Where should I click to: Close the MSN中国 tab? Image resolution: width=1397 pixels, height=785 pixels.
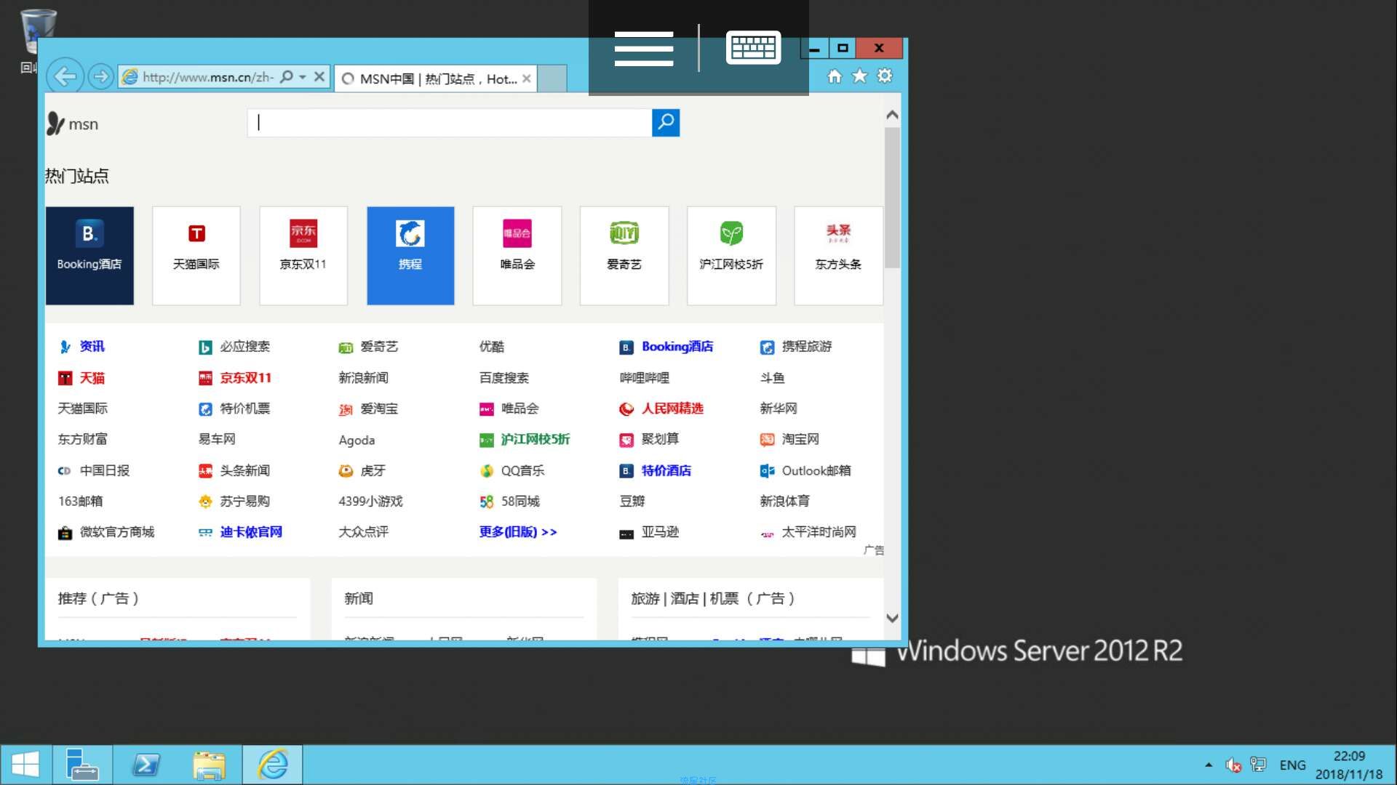[526, 78]
